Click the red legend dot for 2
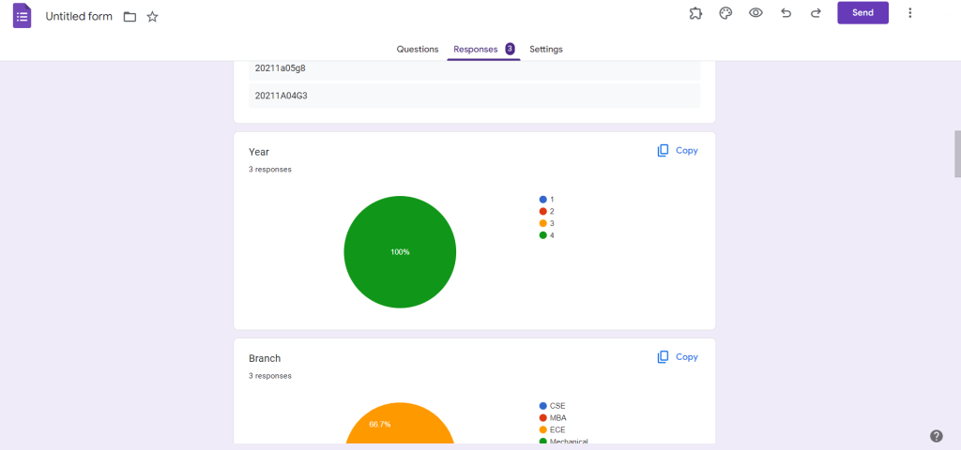961x450 pixels. click(x=543, y=211)
